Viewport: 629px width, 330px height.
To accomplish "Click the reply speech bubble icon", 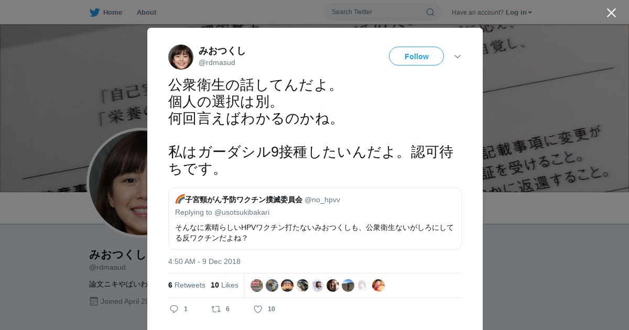I will [174, 309].
